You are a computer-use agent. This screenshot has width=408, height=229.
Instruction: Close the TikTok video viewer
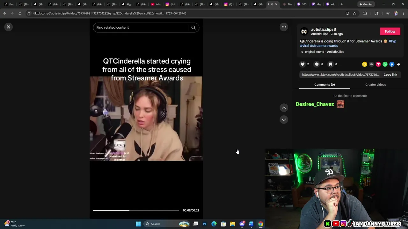click(x=9, y=27)
